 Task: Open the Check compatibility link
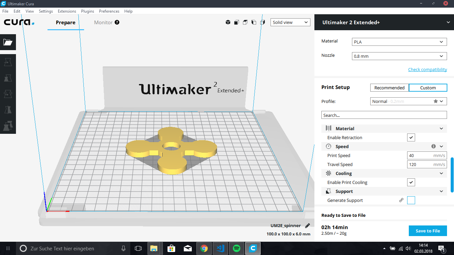pyautogui.click(x=427, y=69)
